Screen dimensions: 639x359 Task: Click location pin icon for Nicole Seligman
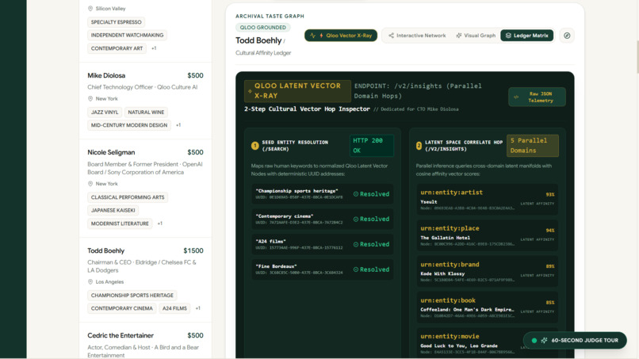coord(90,184)
